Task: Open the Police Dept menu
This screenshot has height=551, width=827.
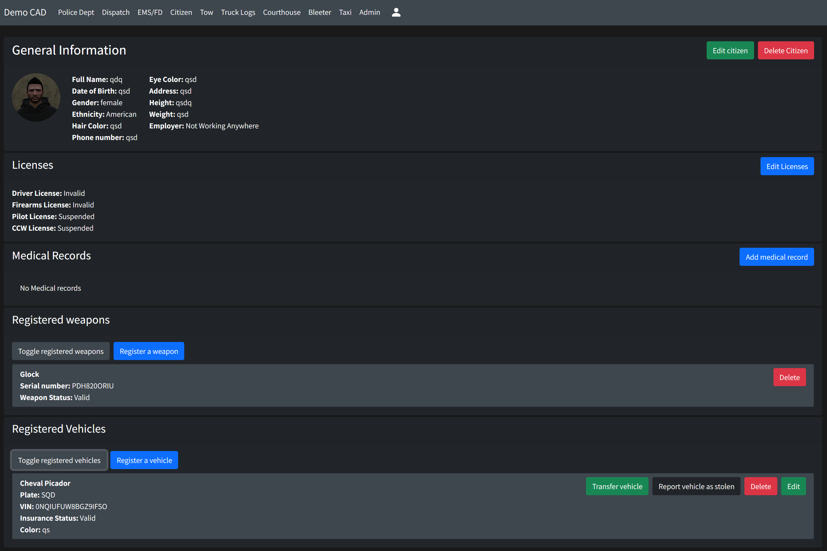Action: (76, 12)
